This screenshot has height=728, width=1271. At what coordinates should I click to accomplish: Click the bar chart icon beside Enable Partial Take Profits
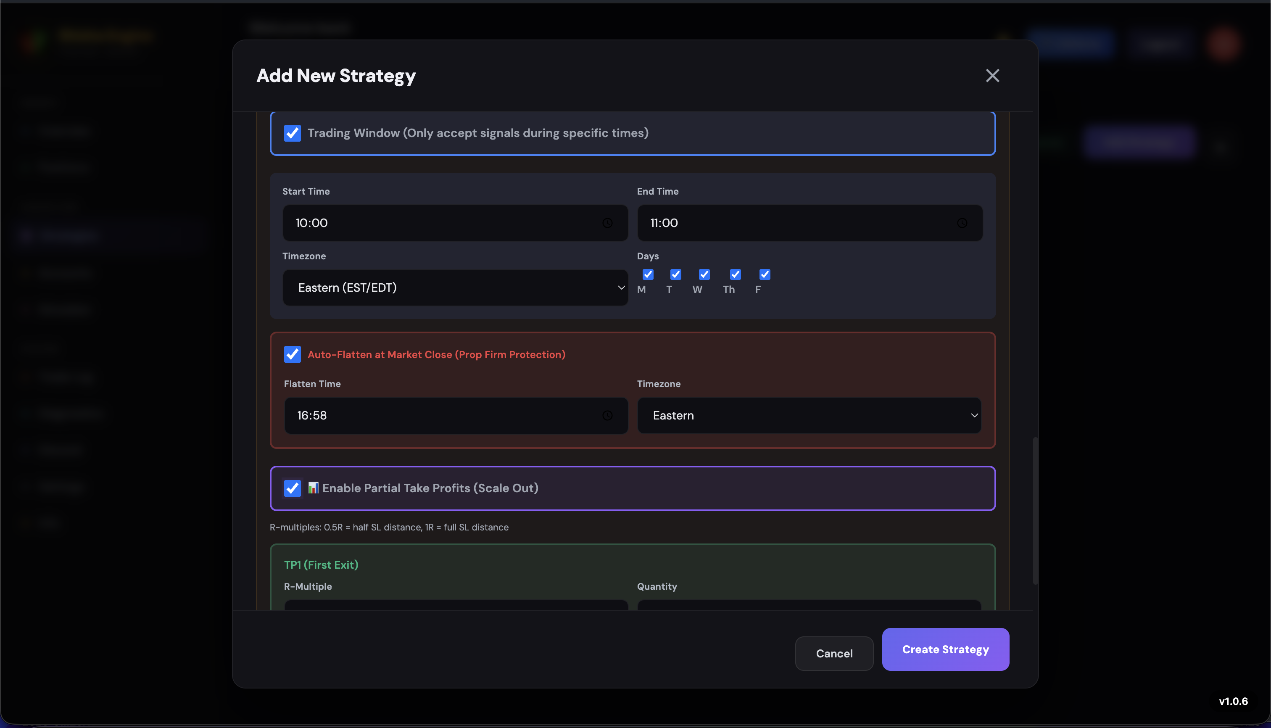[313, 488]
